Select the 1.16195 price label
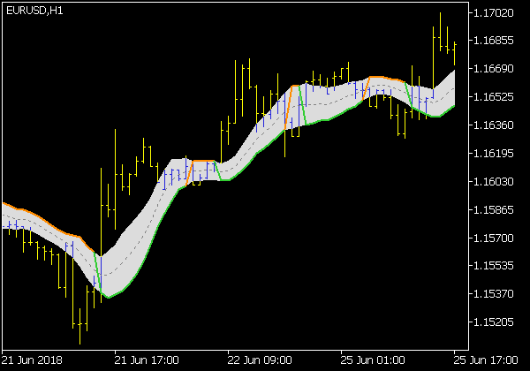 (493, 154)
